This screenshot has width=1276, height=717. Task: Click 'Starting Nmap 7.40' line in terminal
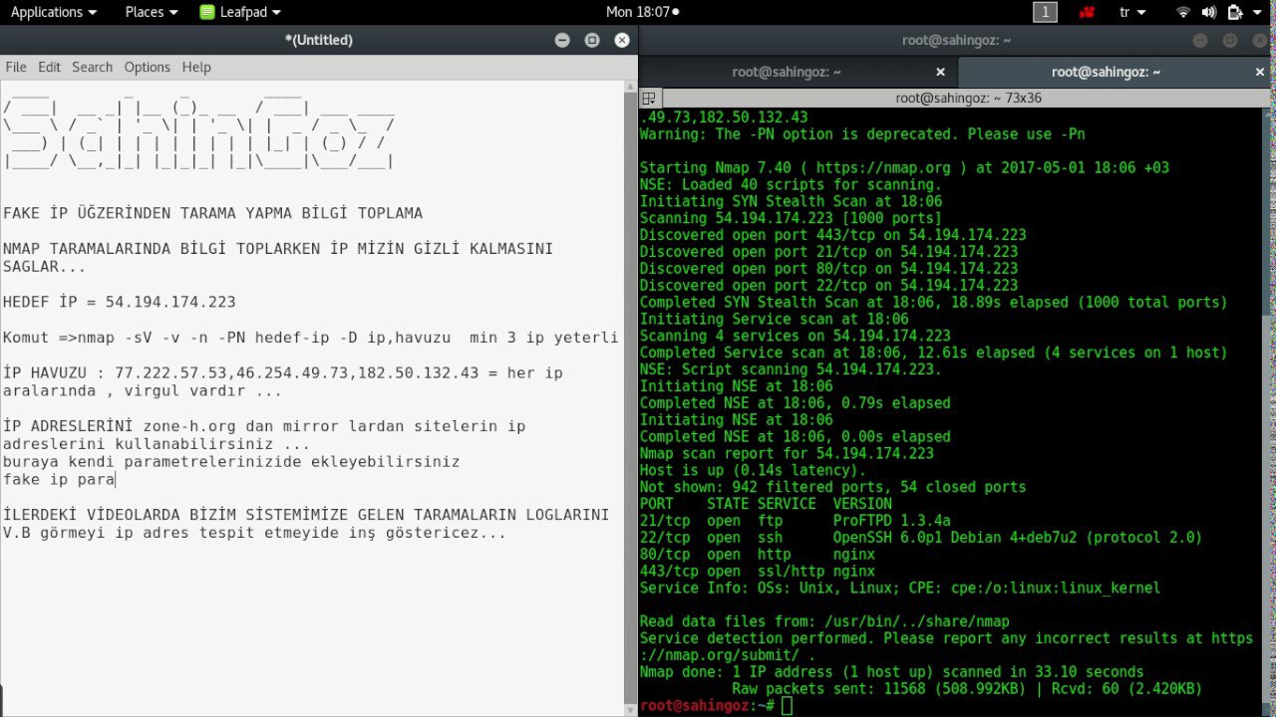coord(904,167)
